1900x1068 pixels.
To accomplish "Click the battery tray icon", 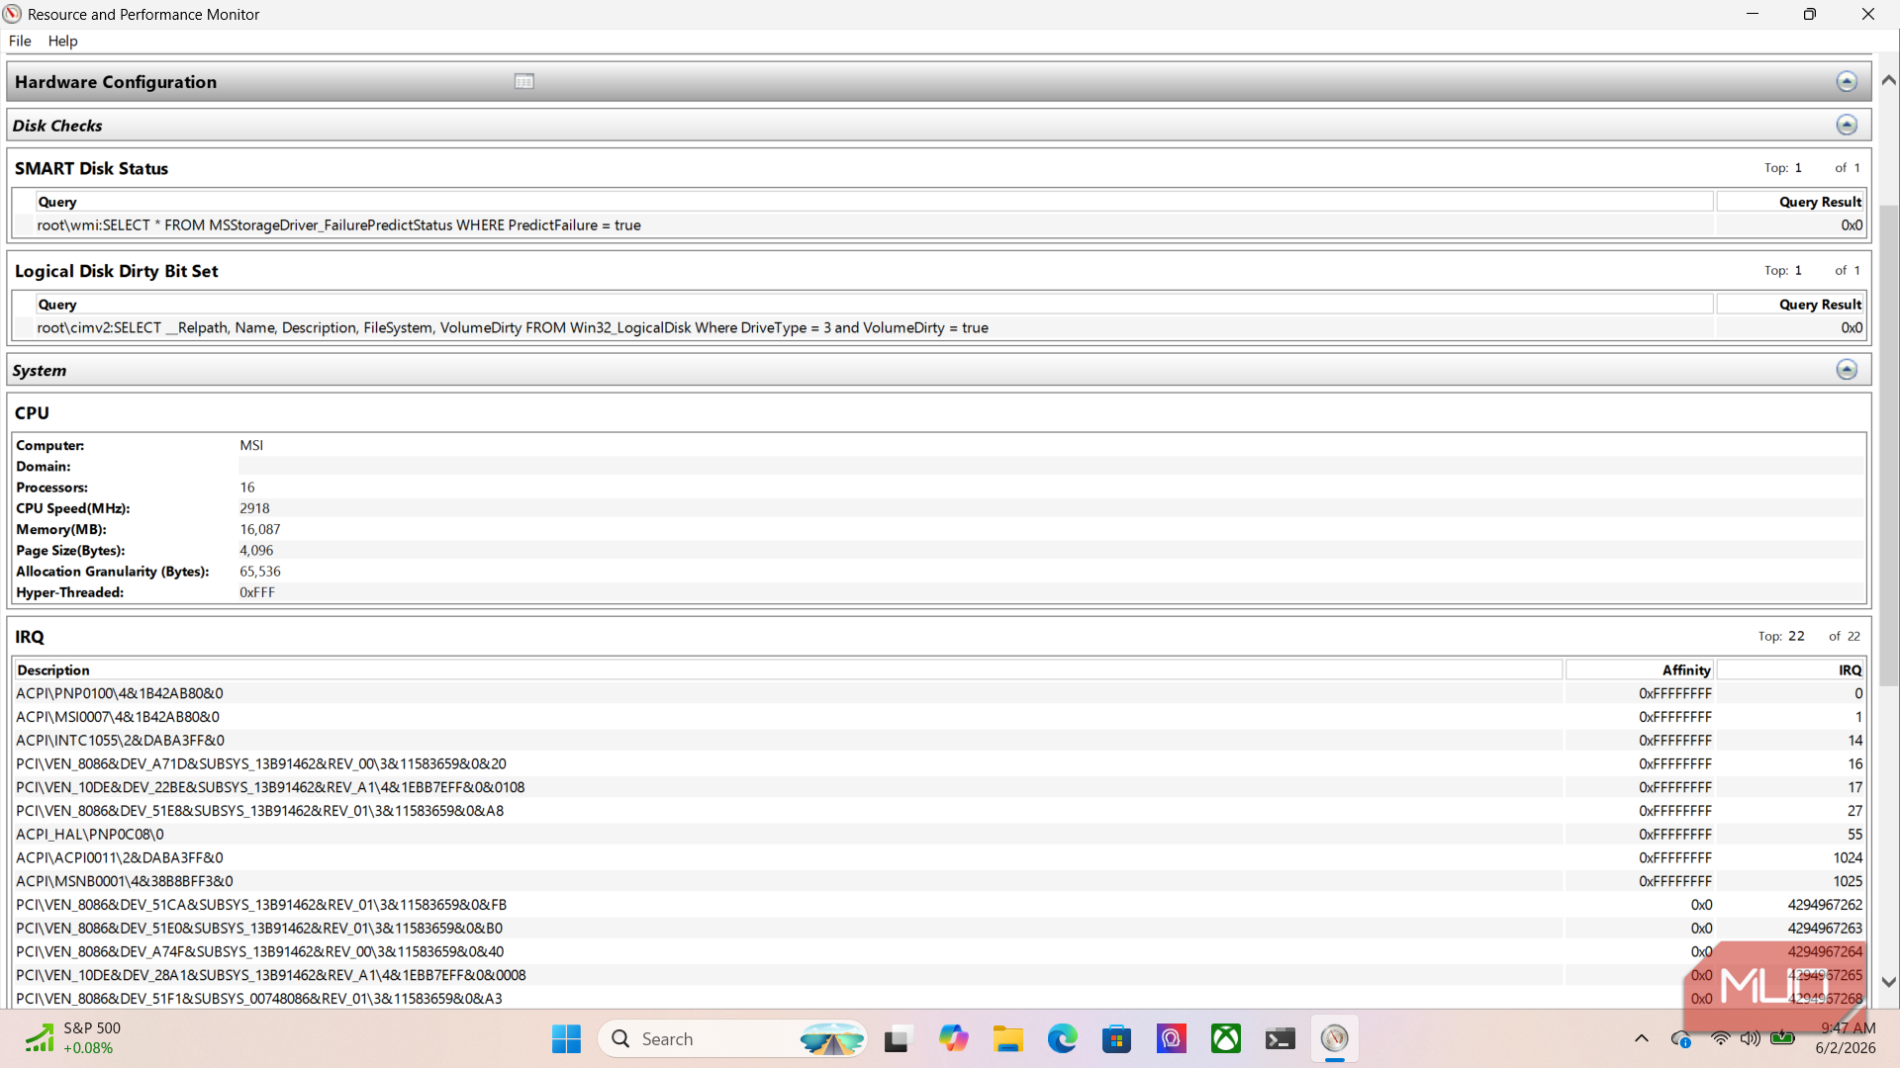I will (1783, 1037).
